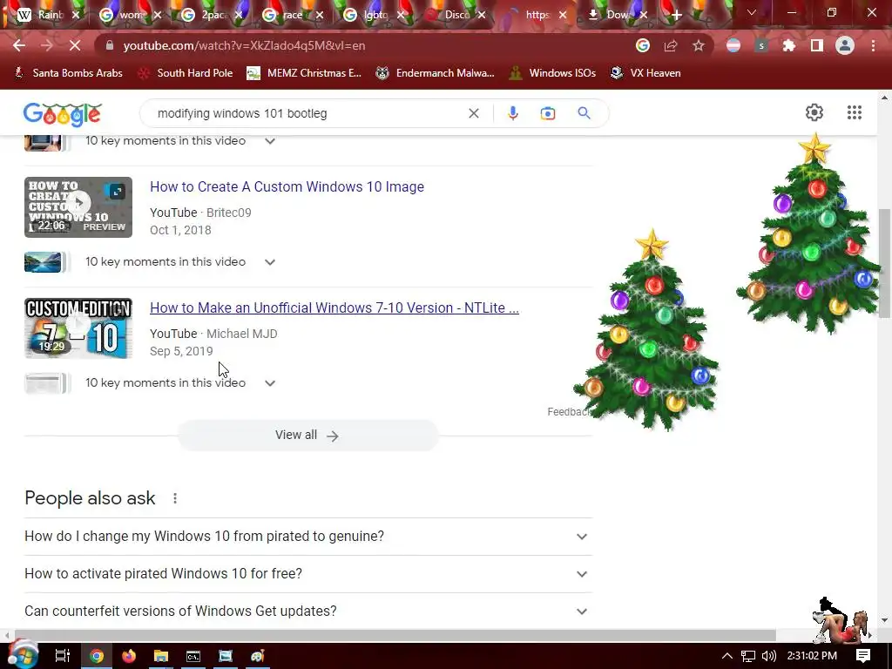Play Custom Windows 10 Image video thumbnail
This screenshot has width=892, height=669.
pyautogui.click(x=78, y=207)
